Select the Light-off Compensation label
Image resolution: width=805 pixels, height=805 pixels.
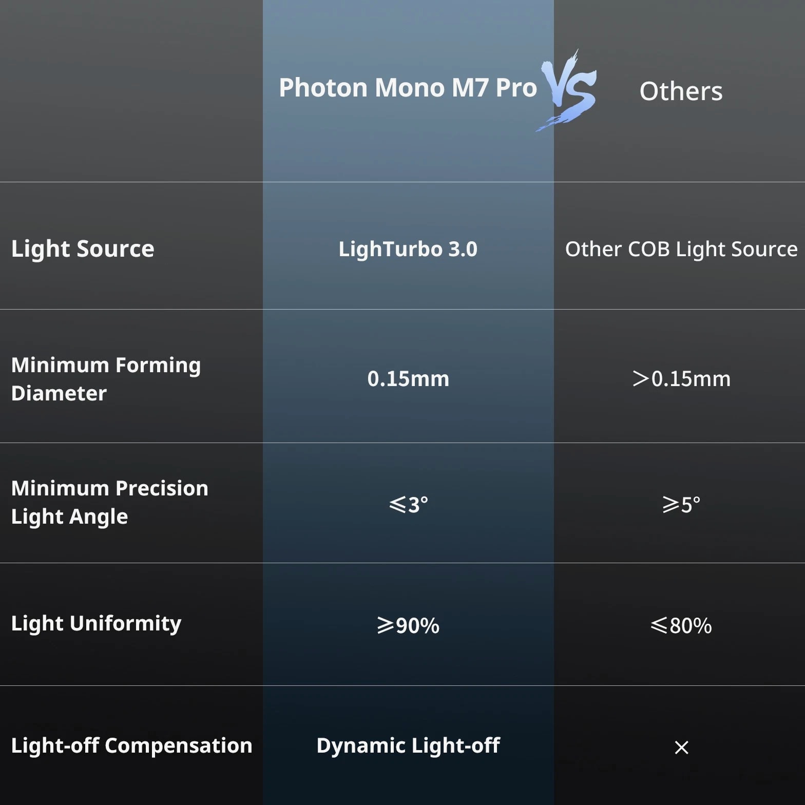coord(131,745)
